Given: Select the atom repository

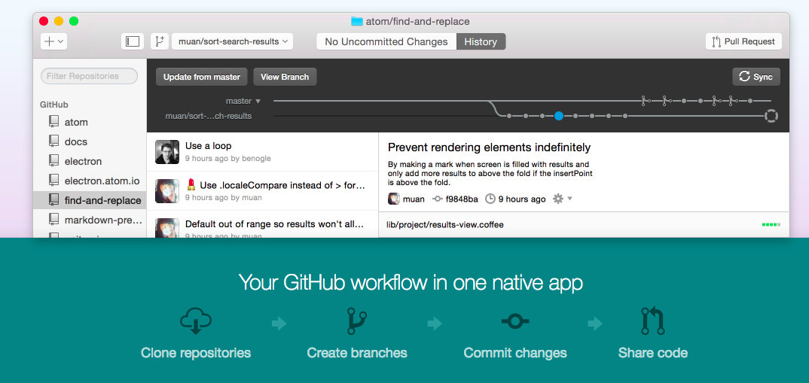Looking at the screenshot, I should [x=89, y=122].
